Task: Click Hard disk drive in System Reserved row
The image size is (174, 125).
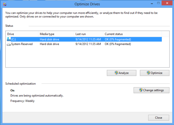Action: (50, 44)
